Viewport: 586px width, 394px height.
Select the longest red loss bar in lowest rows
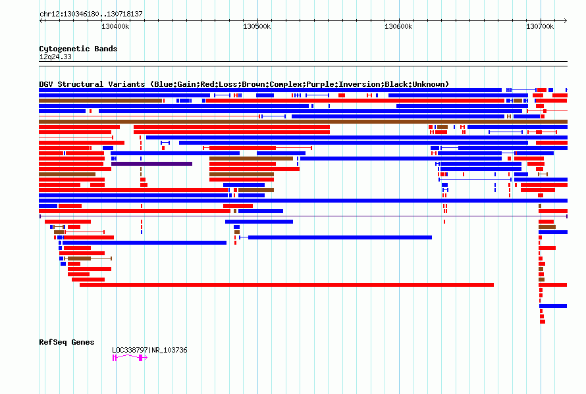(286, 285)
